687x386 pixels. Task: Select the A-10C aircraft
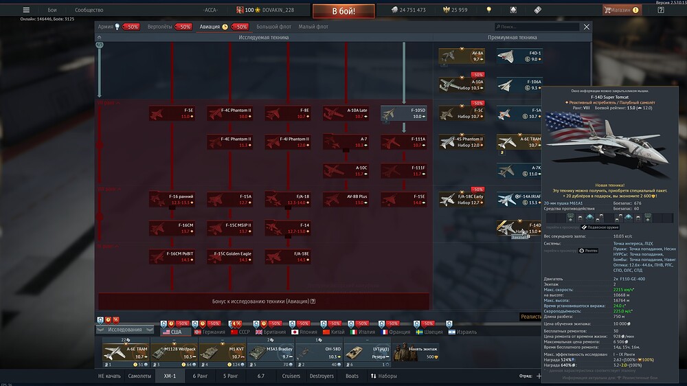coord(346,171)
